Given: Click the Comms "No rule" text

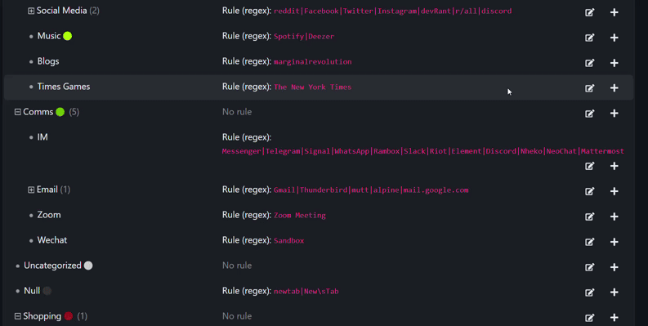Looking at the screenshot, I should pos(237,112).
